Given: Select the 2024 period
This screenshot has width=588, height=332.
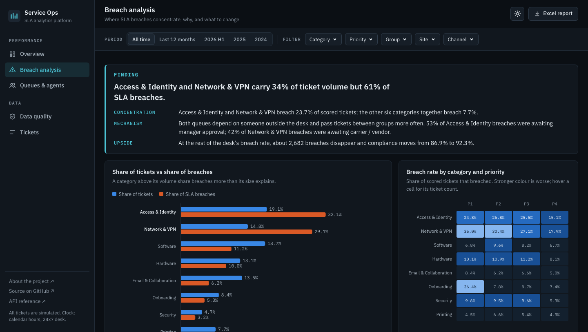Looking at the screenshot, I should point(261,39).
